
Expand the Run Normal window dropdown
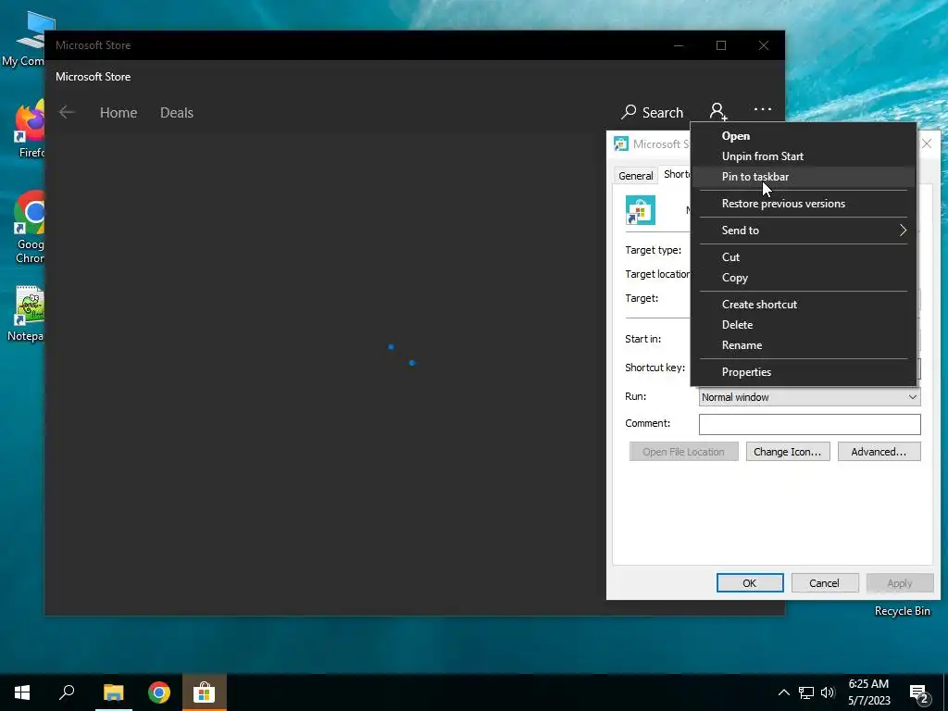(809, 397)
